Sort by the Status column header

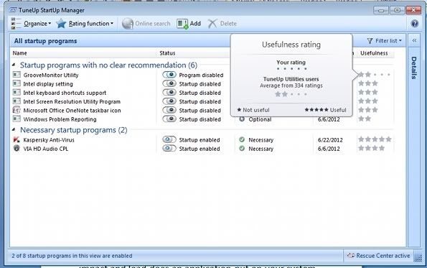click(167, 53)
